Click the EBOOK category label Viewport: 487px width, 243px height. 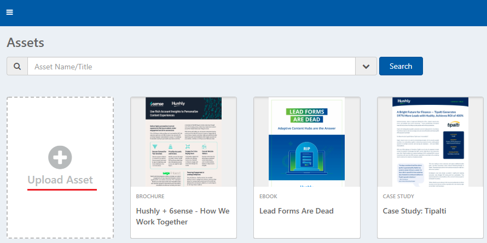click(268, 197)
